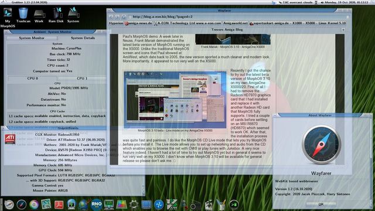Image resolution: width=375 pixels, height=211 pixels.
Task: Open tab menu button beside Trevors Amiga Blog
Action: (343, 30)
